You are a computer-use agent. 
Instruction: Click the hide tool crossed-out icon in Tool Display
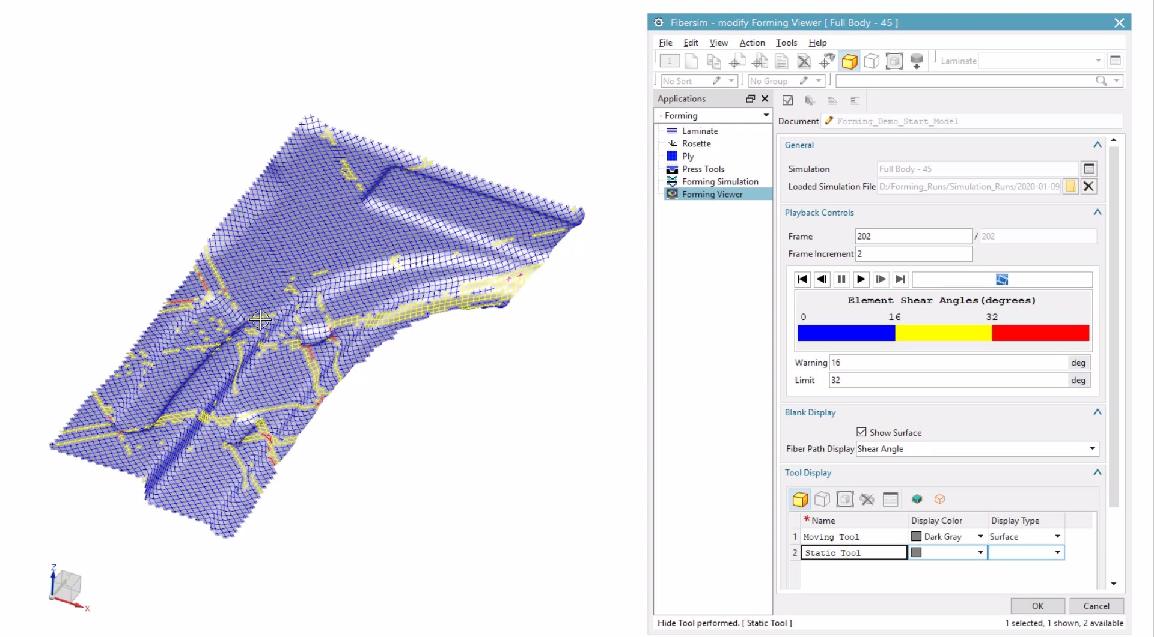click(867, 499)
